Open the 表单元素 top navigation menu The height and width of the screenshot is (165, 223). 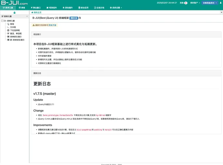pos(8,8)
